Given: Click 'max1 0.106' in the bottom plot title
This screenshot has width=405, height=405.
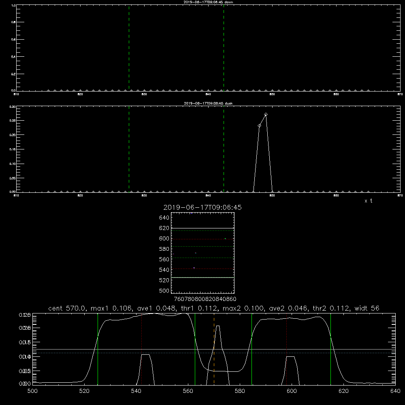Looking at the screenshot, I should 112,308.
